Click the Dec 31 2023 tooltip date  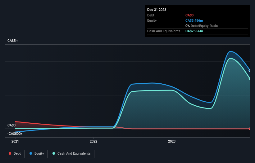157,10
